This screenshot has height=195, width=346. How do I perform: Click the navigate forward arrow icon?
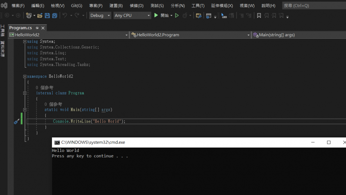18,15
